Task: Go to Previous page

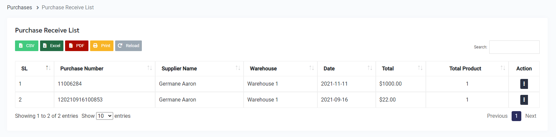Action: pos(497,116)
